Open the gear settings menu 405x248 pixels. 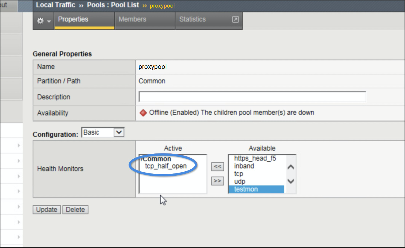click(44, 21)
